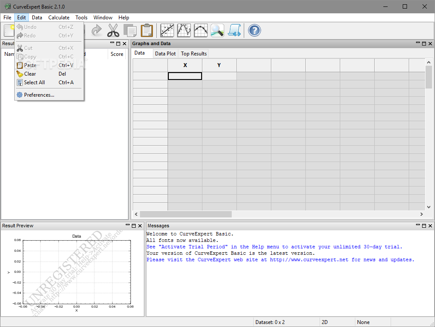Click the '2D' status bar entry
Screen dimensions: 435x327
point(325,322)
